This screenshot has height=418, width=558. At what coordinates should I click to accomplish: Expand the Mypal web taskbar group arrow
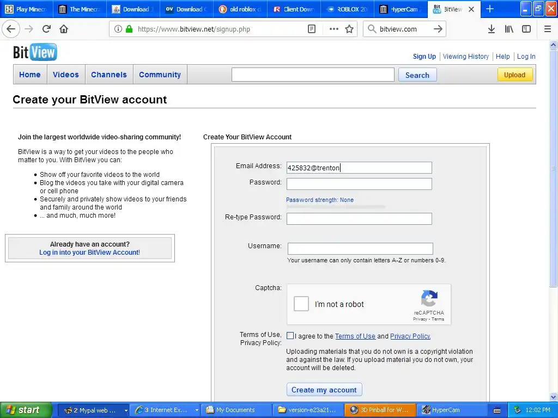[126, 410]
